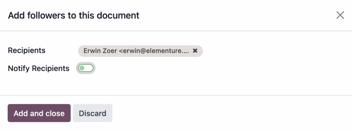Image resolution: width=352 pixels, height=130 pixels.
Task: Discard adding followers
Action: coord(92,113)
